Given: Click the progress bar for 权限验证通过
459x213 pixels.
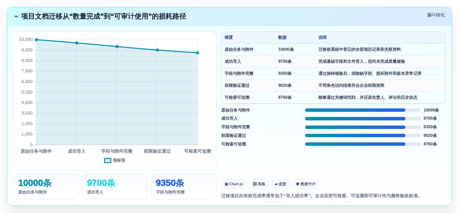Looking at the screenshot, I should tap(363, 135).
